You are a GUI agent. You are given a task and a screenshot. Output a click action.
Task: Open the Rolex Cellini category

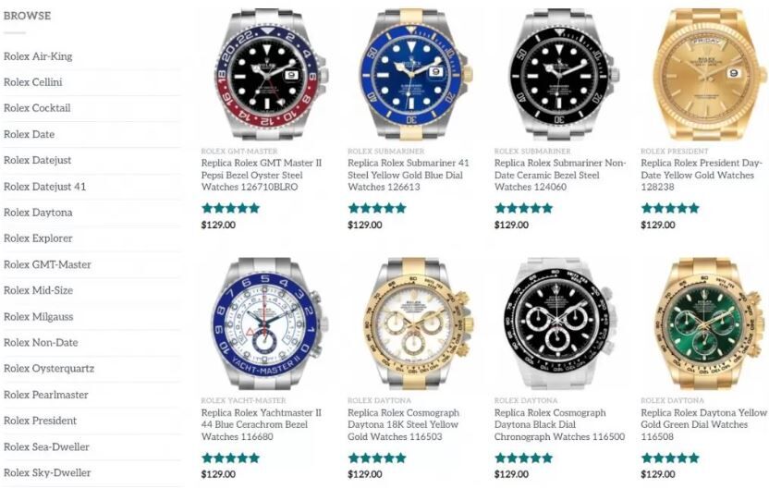coord(33,82)
